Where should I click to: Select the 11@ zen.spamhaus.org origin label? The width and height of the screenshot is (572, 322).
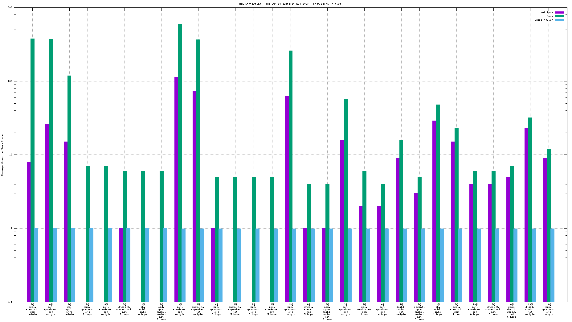(291, 309)
